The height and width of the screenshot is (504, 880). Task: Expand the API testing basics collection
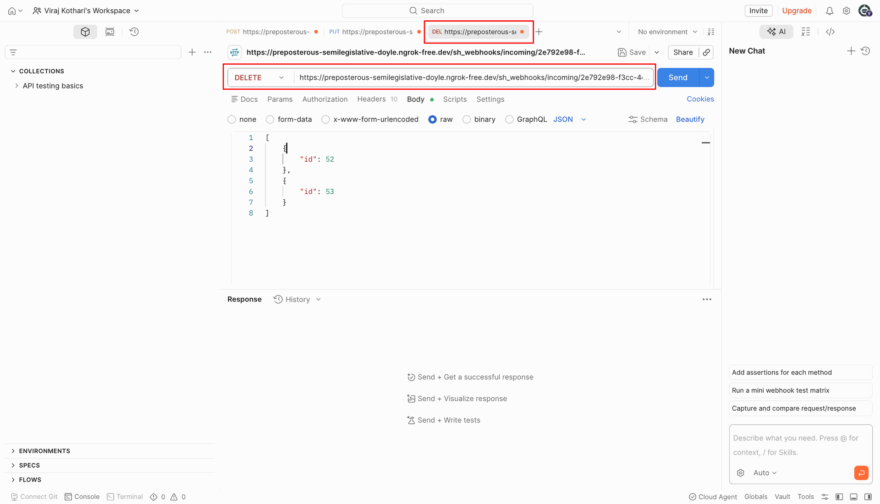[53, 86]
